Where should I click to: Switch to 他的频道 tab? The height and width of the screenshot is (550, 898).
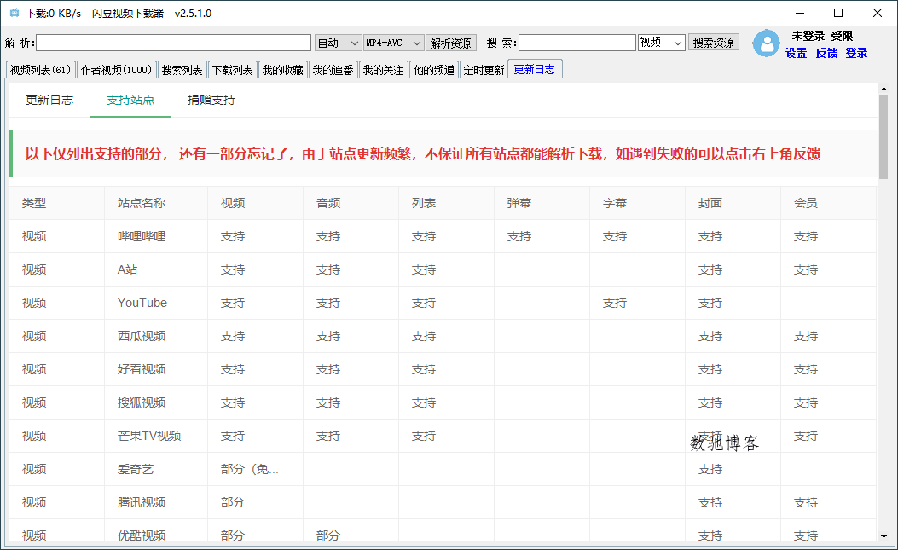[x=434, y=70]
